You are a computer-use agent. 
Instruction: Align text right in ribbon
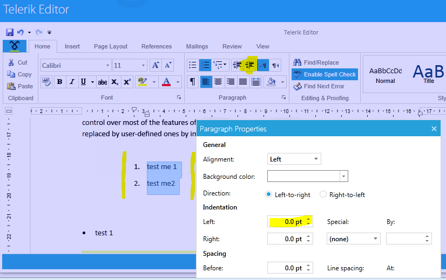pyautogui.click(x=231, y=82)
